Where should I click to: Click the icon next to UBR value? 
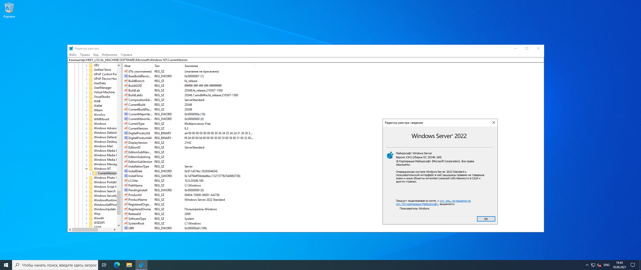pos(126,228)
